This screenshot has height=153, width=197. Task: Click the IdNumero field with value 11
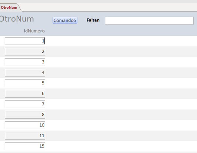click(25, 136)
